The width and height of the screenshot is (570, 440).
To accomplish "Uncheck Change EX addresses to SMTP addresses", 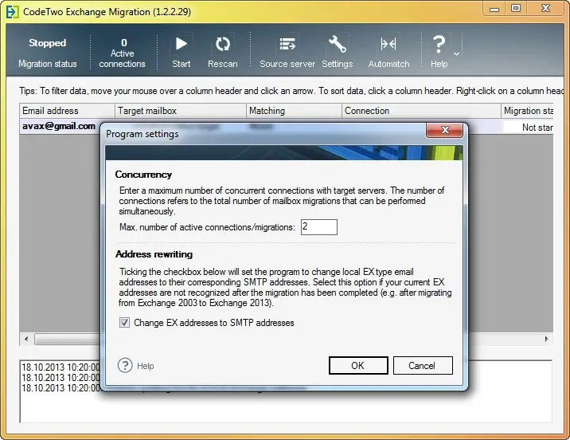I will click(124, 323).
